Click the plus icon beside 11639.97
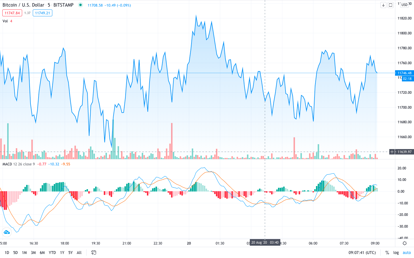 click(x=392, y=152)
